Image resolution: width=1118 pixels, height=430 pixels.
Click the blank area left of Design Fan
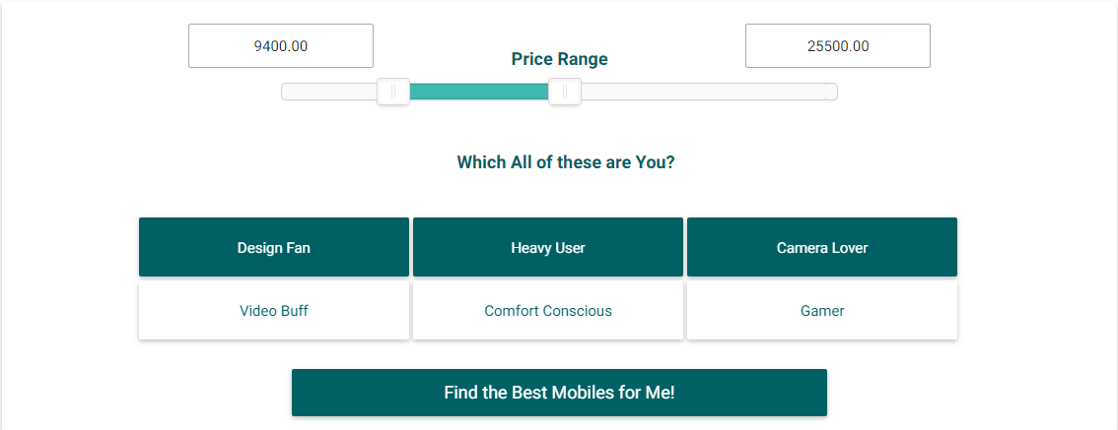[x=69, y=247]
